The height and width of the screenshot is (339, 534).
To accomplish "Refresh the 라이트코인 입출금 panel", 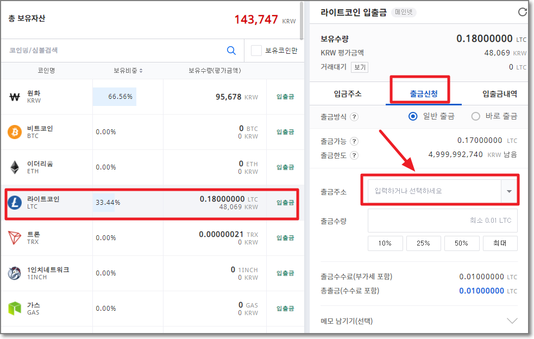I will (x=523, y=12).
